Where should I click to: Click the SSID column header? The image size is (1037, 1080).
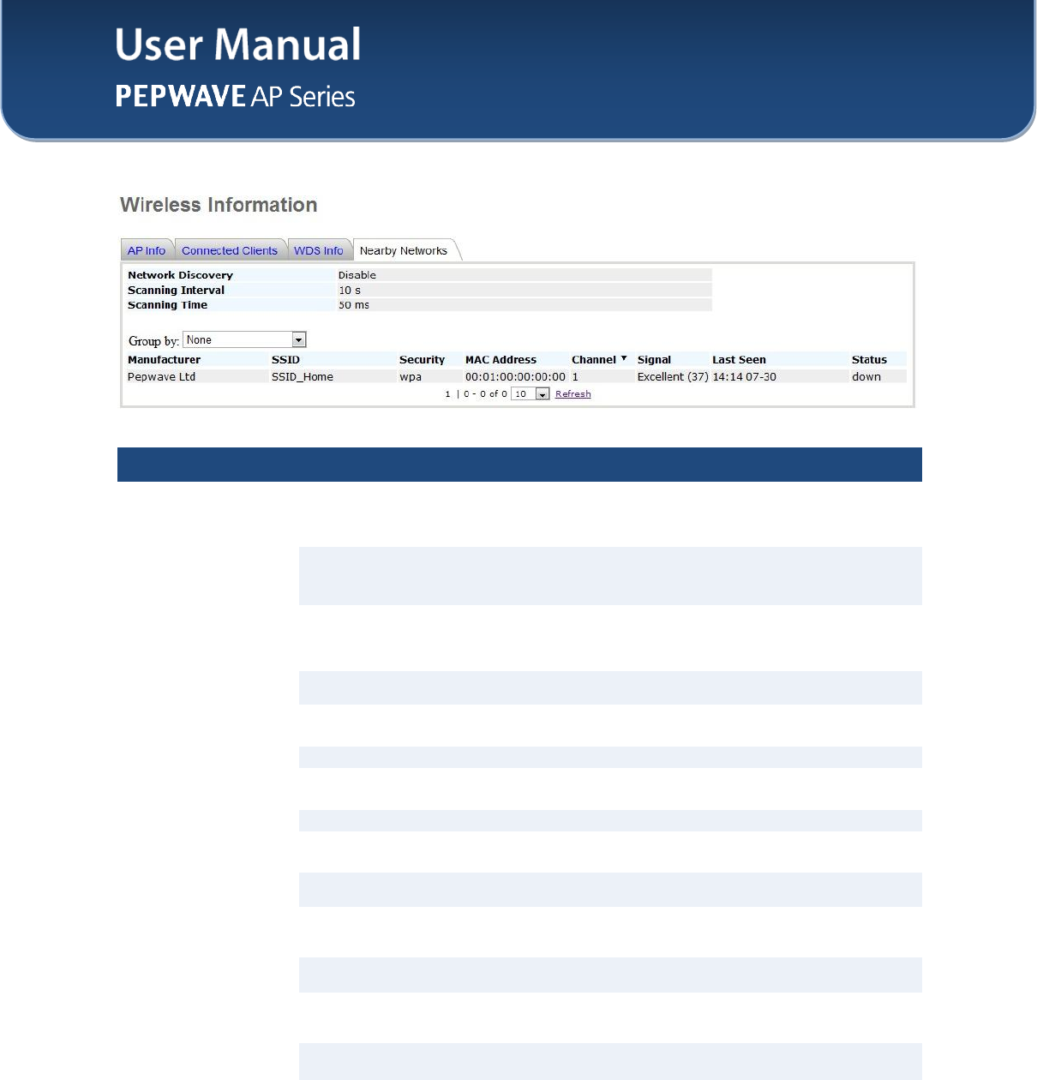[285, 360]
